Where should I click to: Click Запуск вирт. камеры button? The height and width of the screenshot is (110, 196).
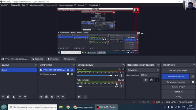tap(176, 82)
